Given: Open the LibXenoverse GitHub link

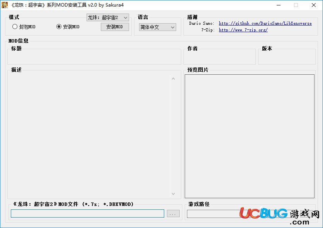Looking at the screenshot, I should (x=265, y=23).
